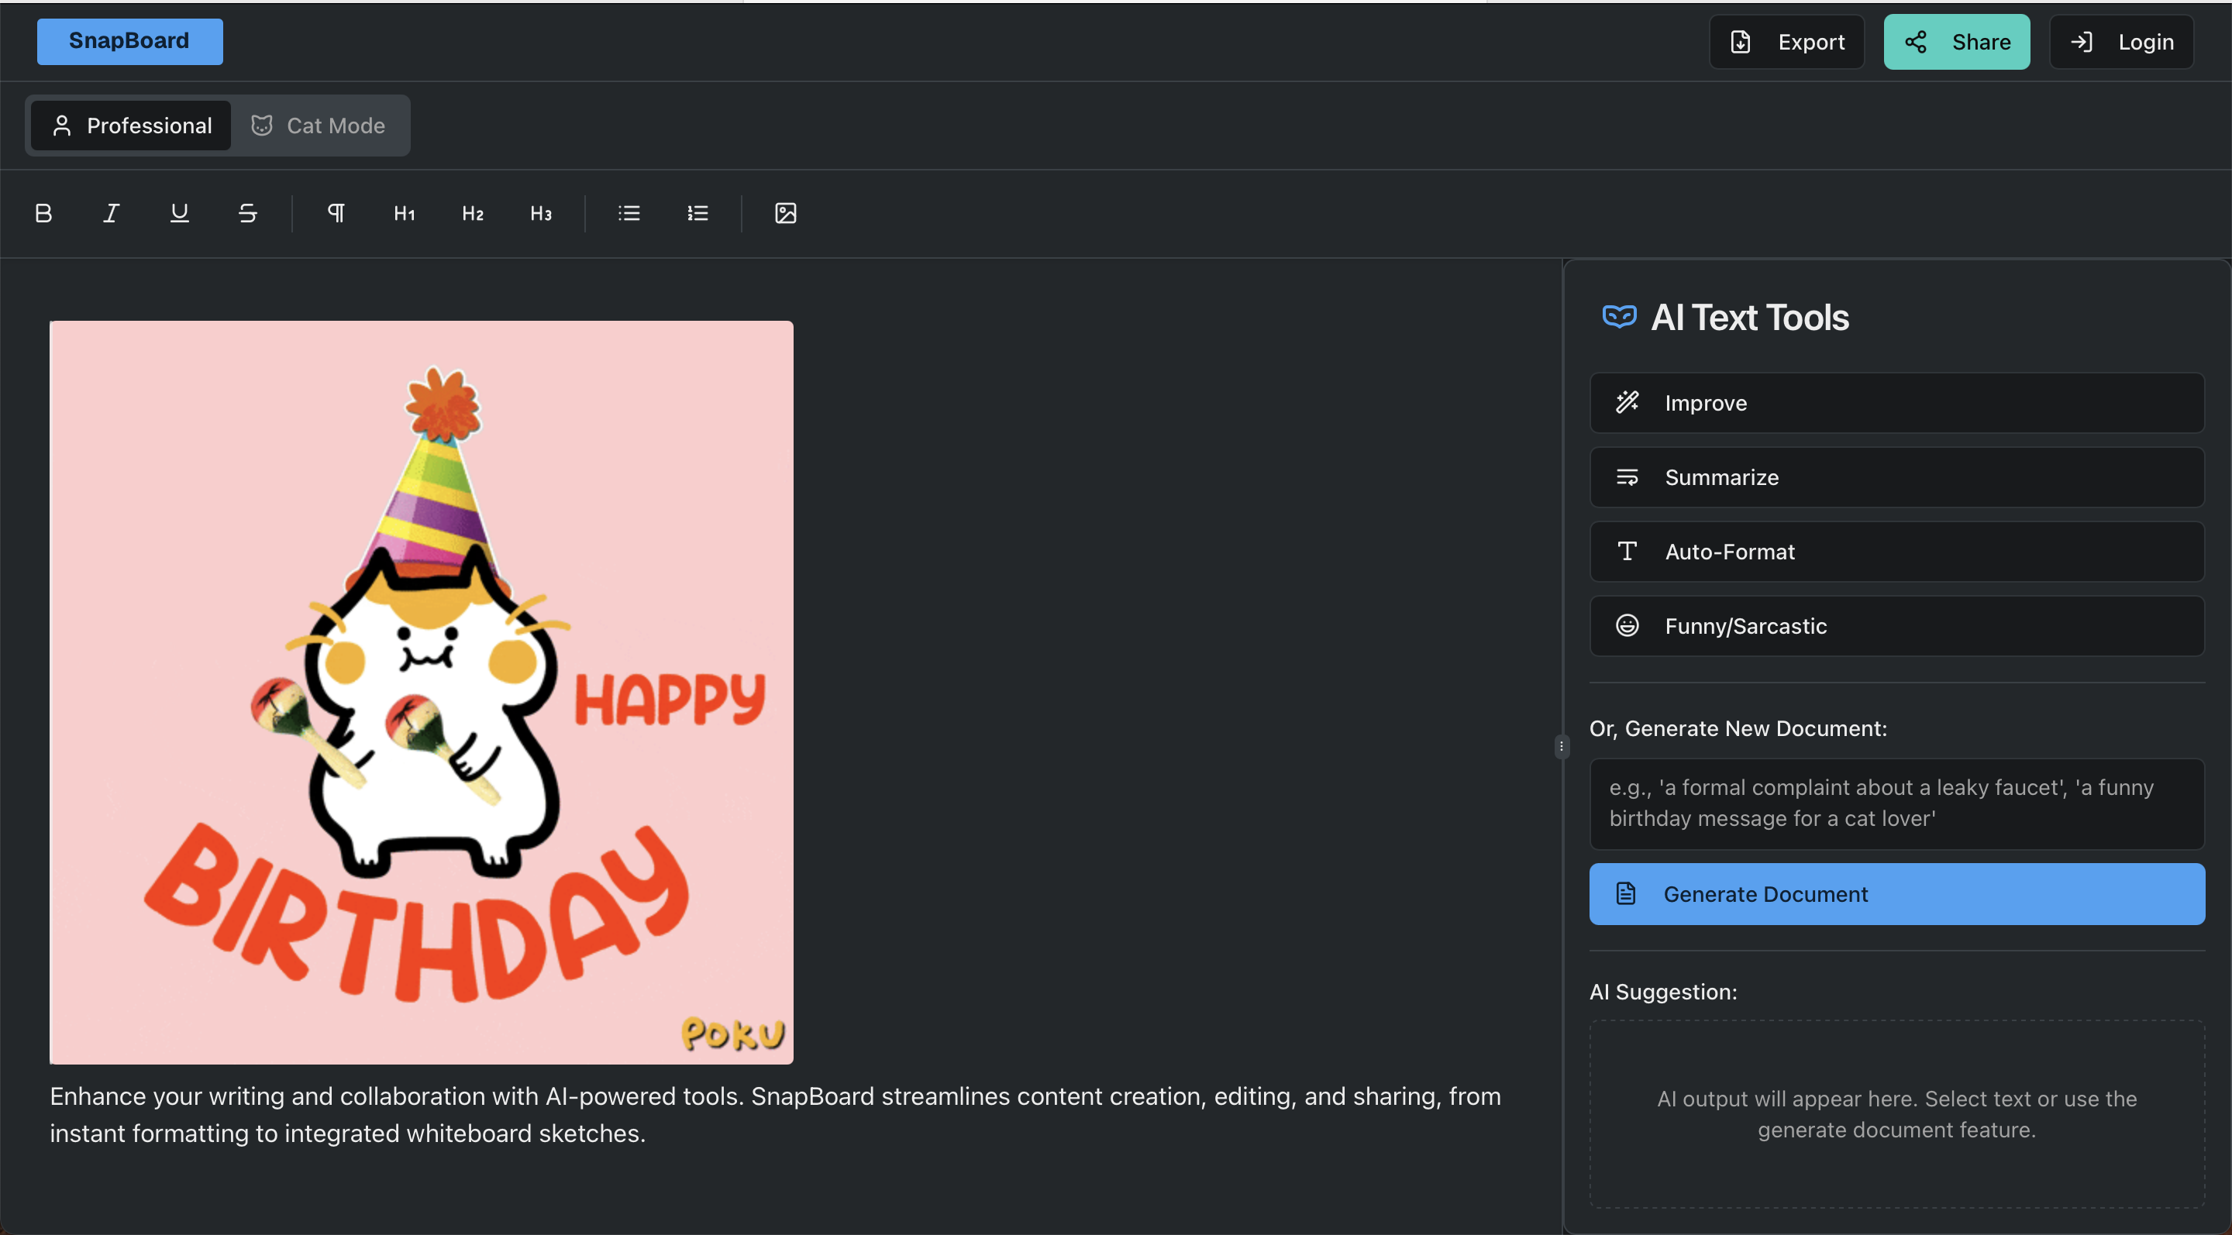The image size is (2232, 1235).
Task: Click the insert image icon
Action: [785, 213]
